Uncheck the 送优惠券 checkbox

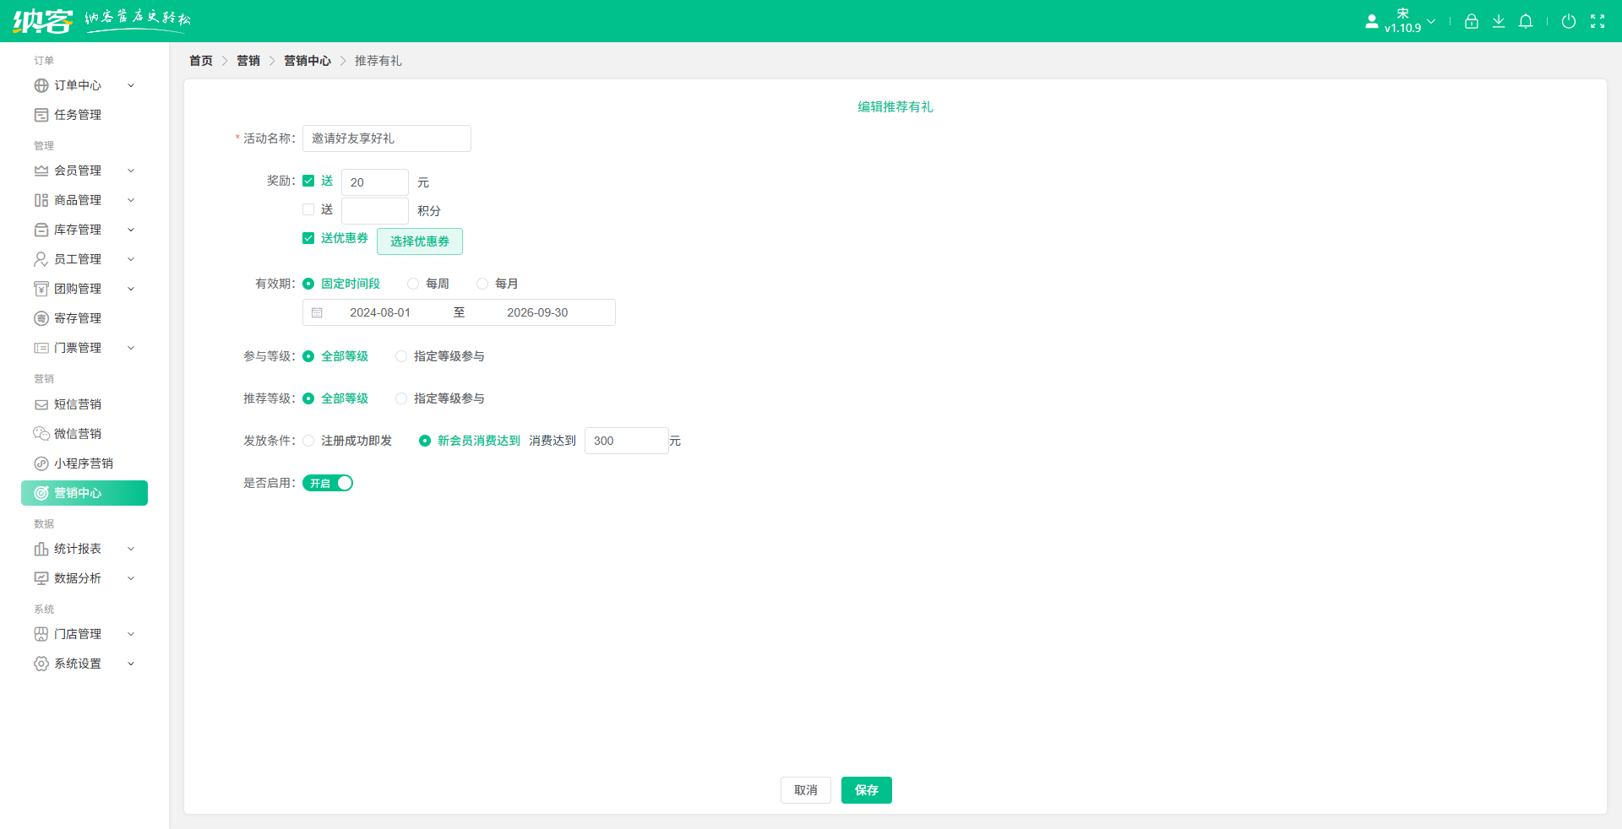(x=308, y=238)
